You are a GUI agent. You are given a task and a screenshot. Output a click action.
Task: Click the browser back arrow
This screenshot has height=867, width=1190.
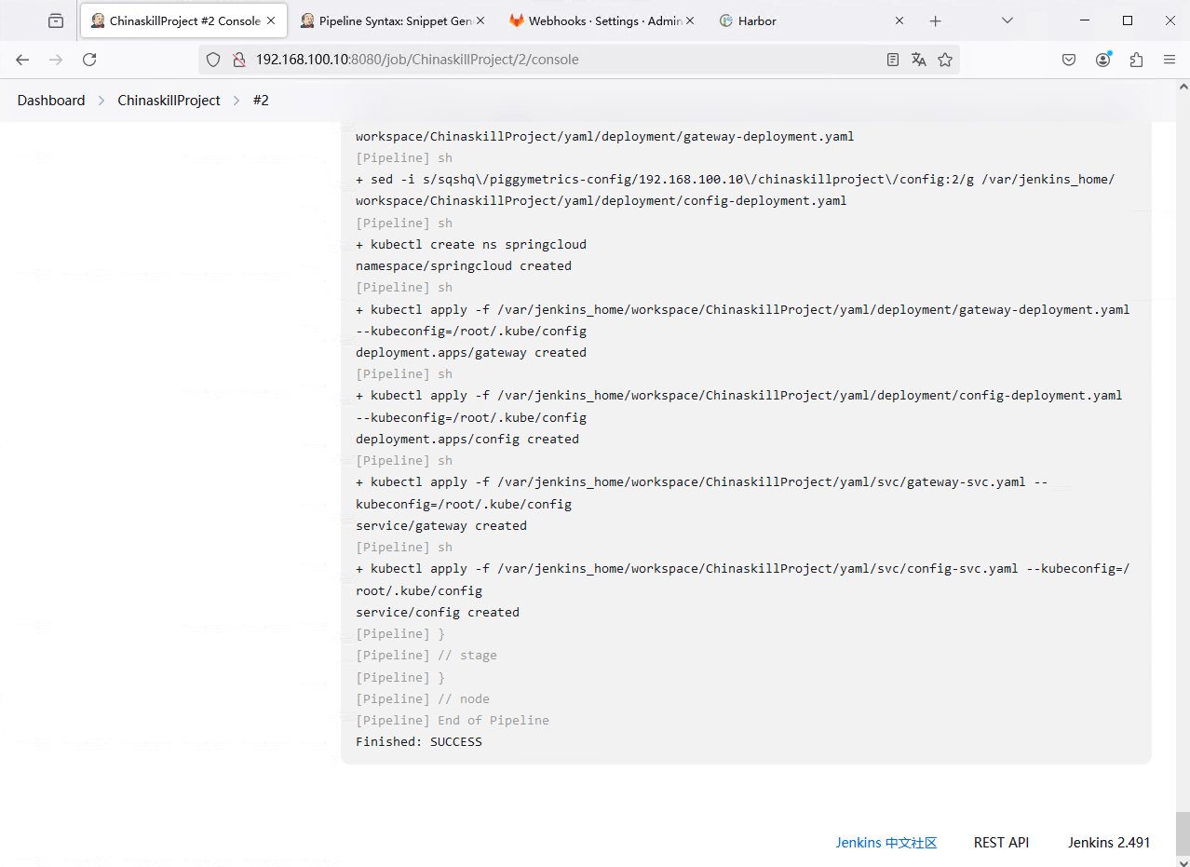pos(22,60)
